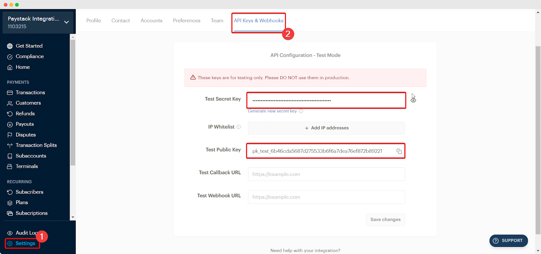Switch to the Accounts tab

pos(151,21)
